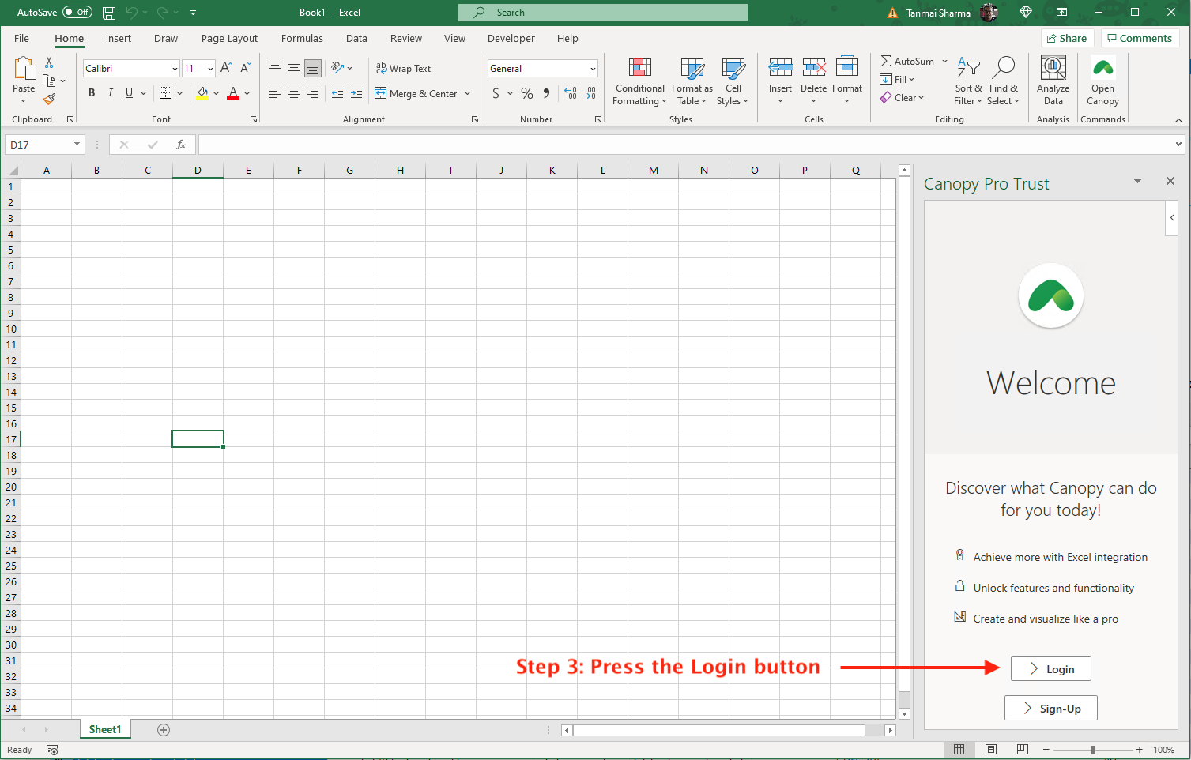Apply the yellow Fill Color
The image size is (1191, 760).
[x=202, y=93]
